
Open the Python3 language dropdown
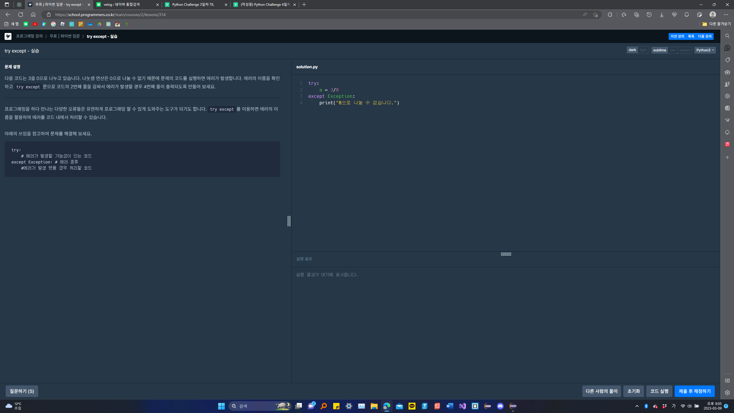(x=705, y=50)
